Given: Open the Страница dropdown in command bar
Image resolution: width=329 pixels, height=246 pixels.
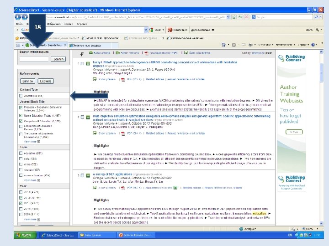Looking at the screenshot, I should pos(265,45).
